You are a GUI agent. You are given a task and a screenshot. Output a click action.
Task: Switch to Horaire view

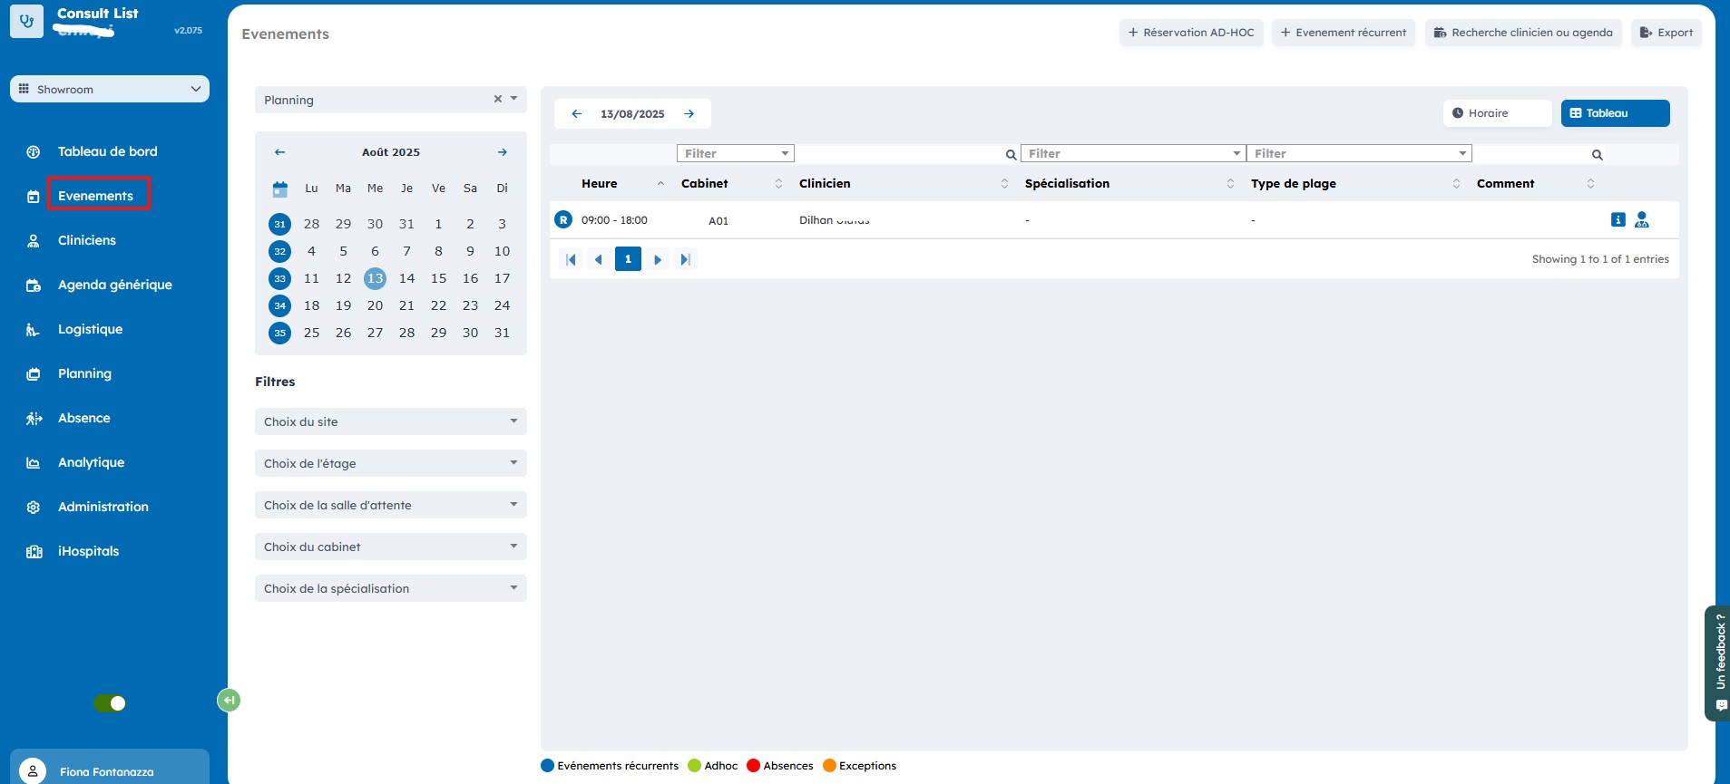coord(1496,113)
